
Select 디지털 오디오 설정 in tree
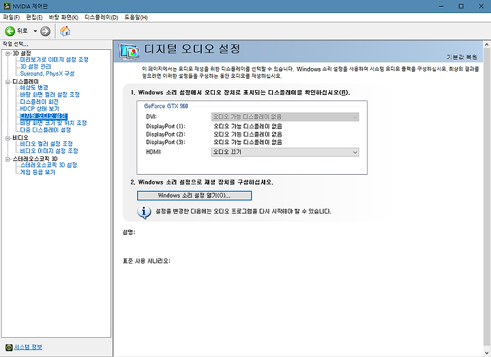[x=44, y=116]
